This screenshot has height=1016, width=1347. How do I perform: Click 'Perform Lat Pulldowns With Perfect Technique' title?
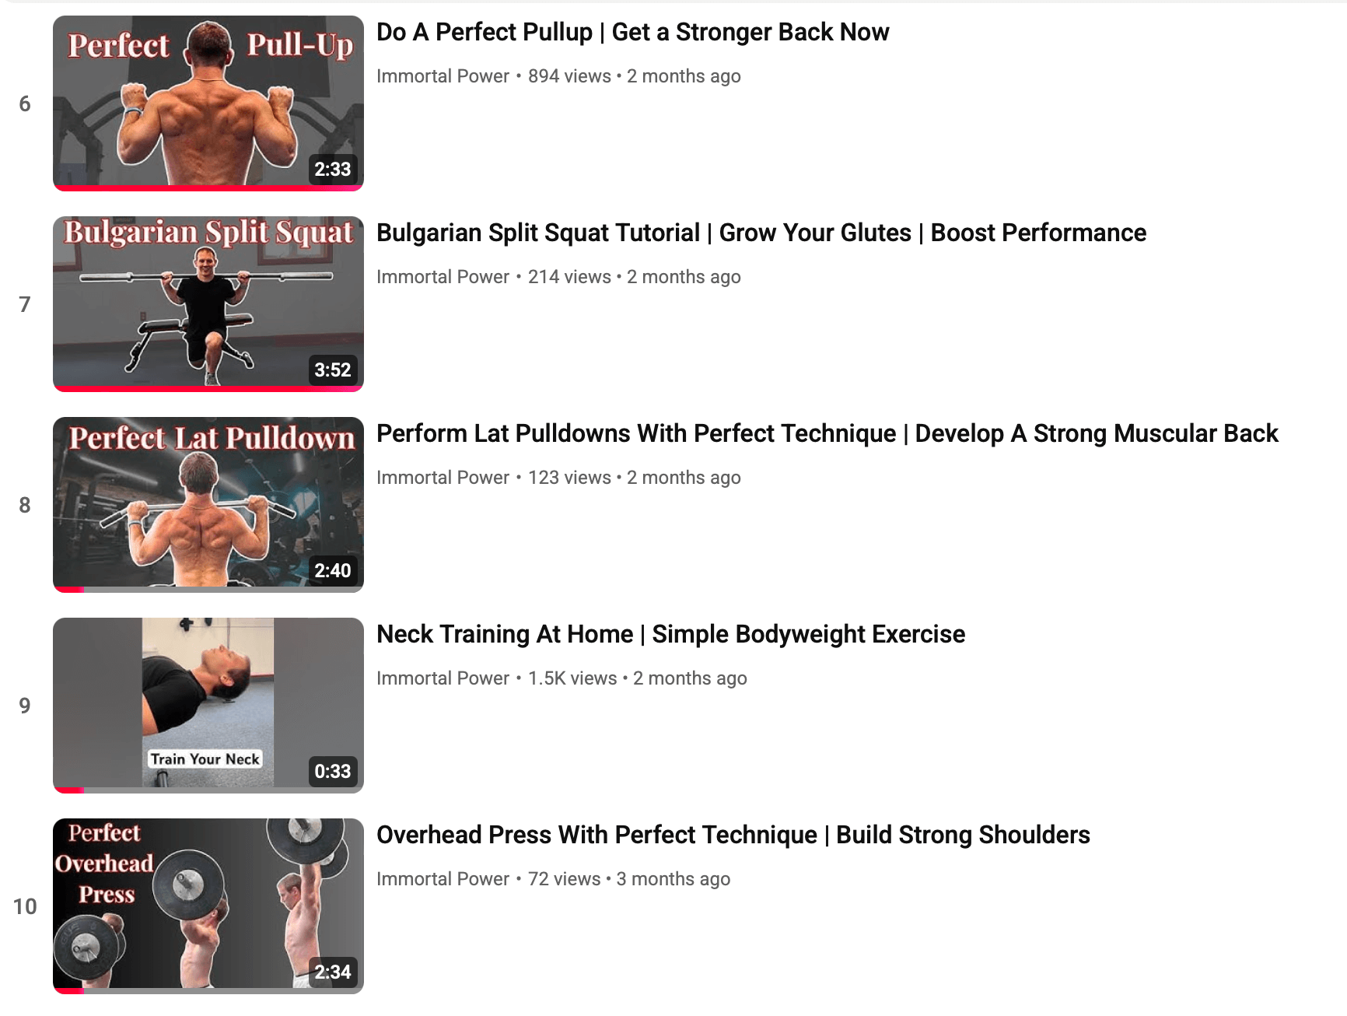[x=827, y=433]
